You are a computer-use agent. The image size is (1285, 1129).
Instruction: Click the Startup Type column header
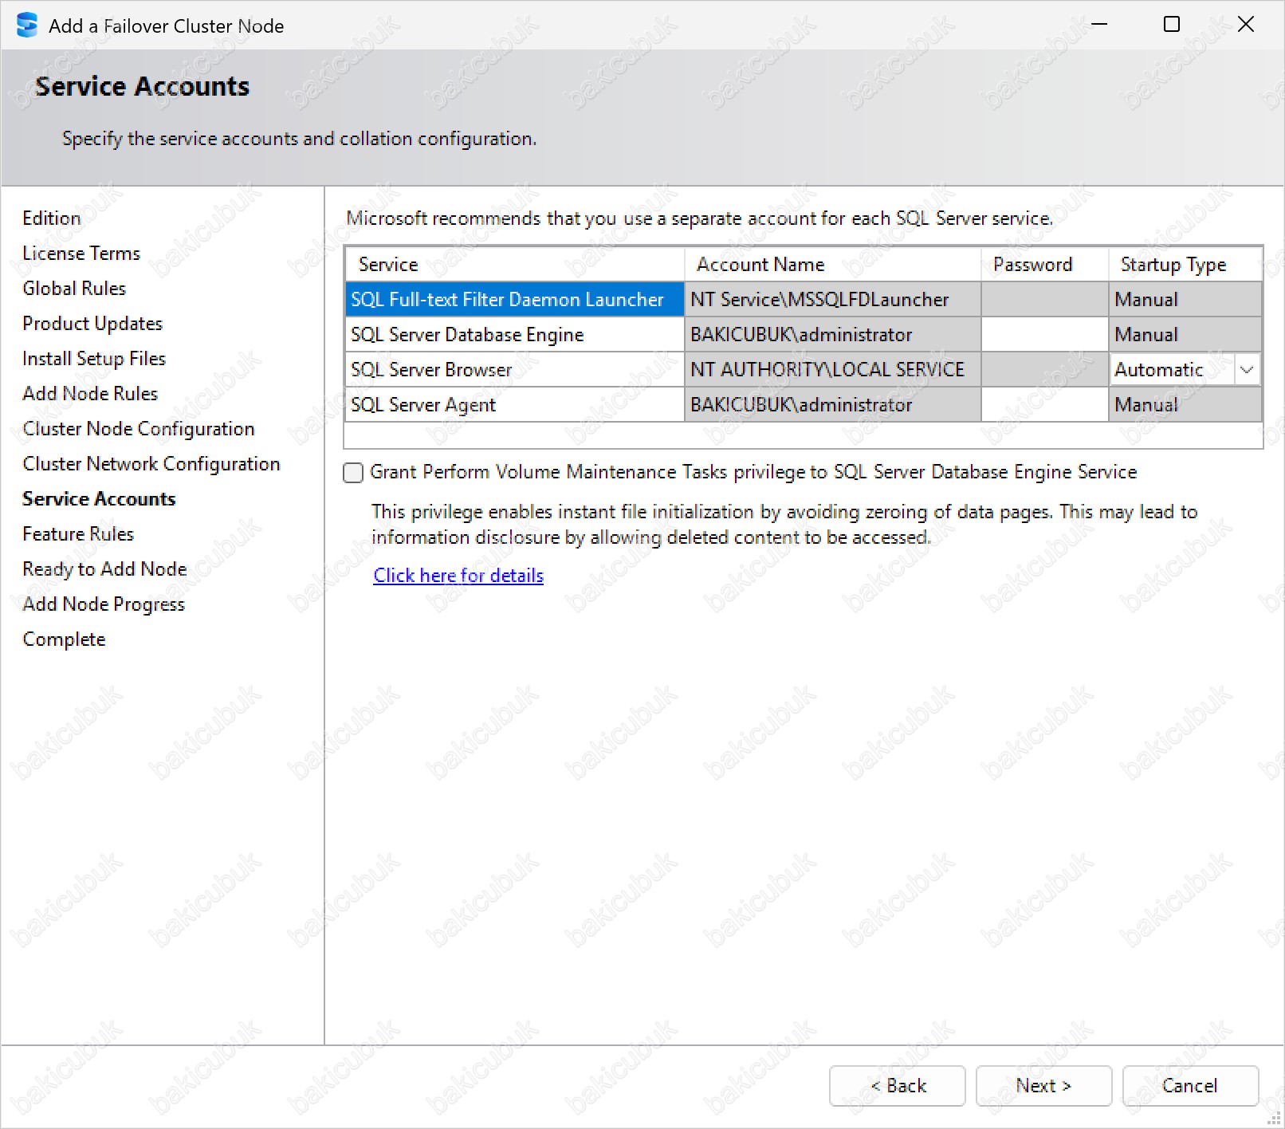(x=1173, y=265)
